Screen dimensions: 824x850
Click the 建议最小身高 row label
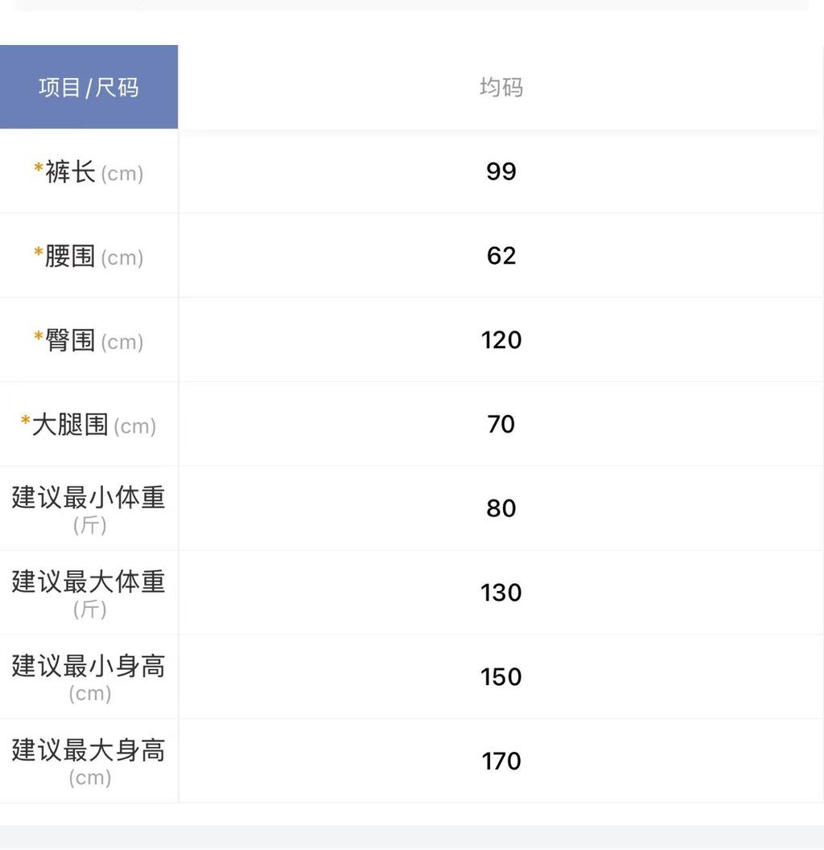click(x=89, y=666)
